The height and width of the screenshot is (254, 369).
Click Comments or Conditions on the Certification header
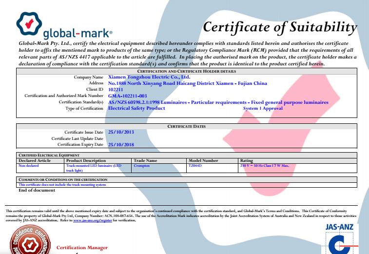coord(63,179)
